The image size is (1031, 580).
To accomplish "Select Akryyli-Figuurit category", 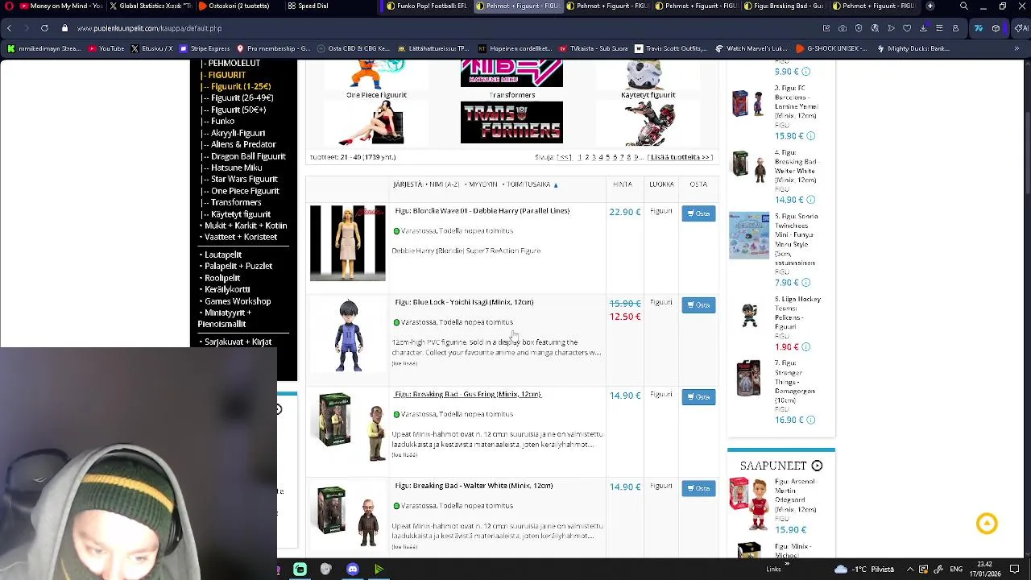I will point(238,133).
